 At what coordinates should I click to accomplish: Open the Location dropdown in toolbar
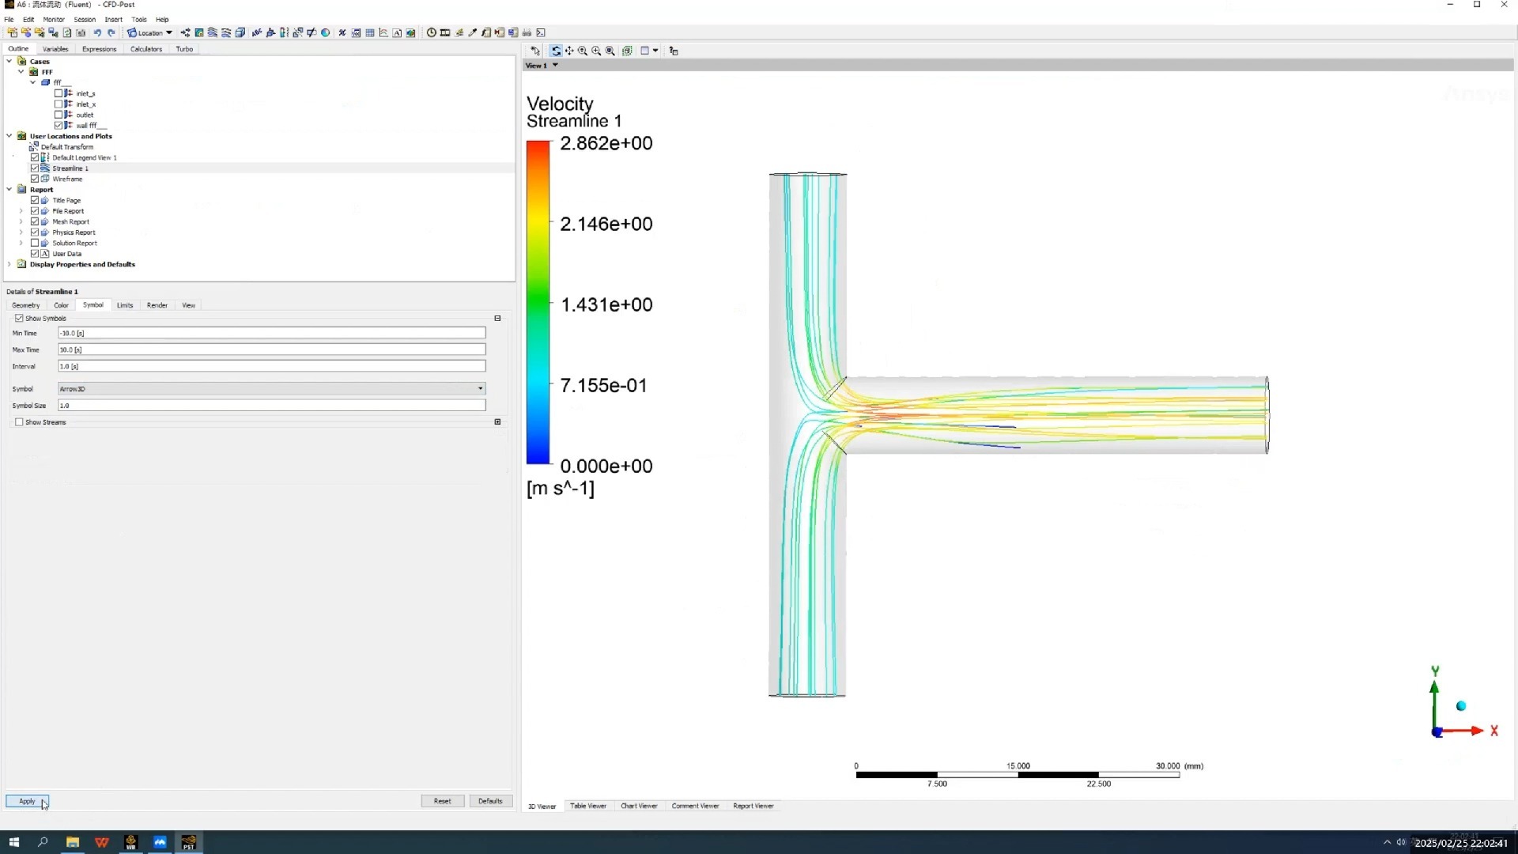coord(149,33)
